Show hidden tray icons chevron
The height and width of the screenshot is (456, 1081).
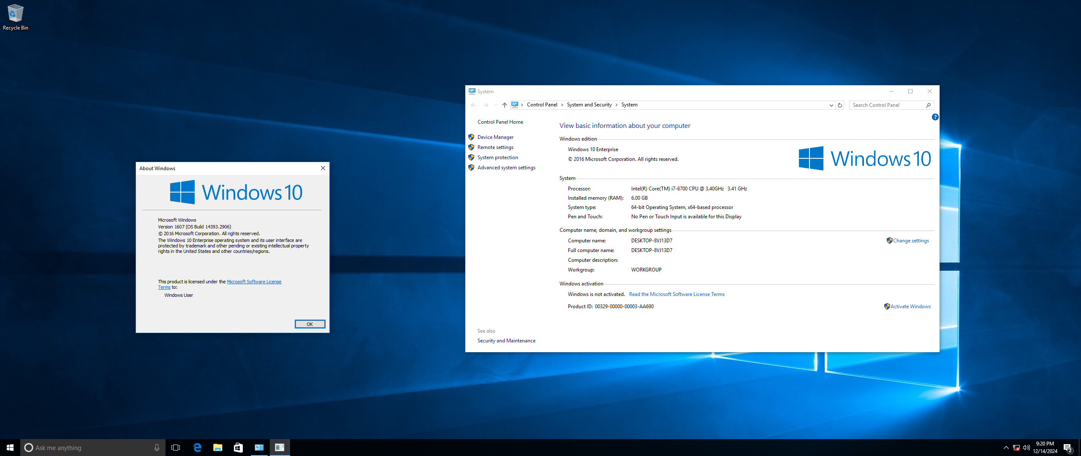(1006, 448)
